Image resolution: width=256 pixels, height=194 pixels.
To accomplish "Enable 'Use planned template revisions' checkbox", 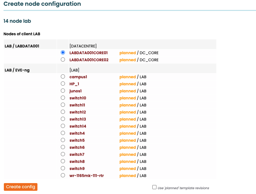I will [154, 187].
